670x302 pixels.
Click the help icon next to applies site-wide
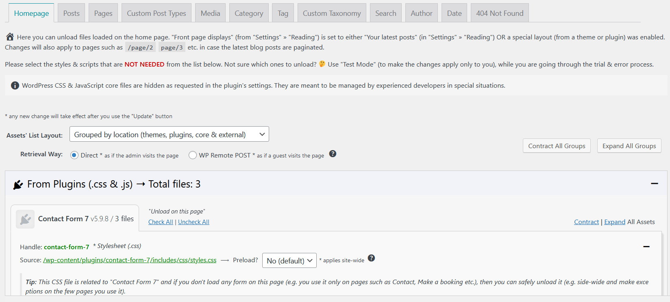371,258
